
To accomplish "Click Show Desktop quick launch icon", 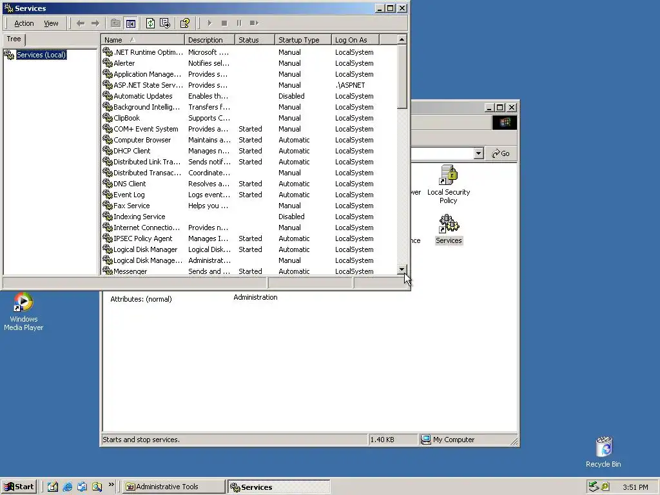I will coord(53,487).
